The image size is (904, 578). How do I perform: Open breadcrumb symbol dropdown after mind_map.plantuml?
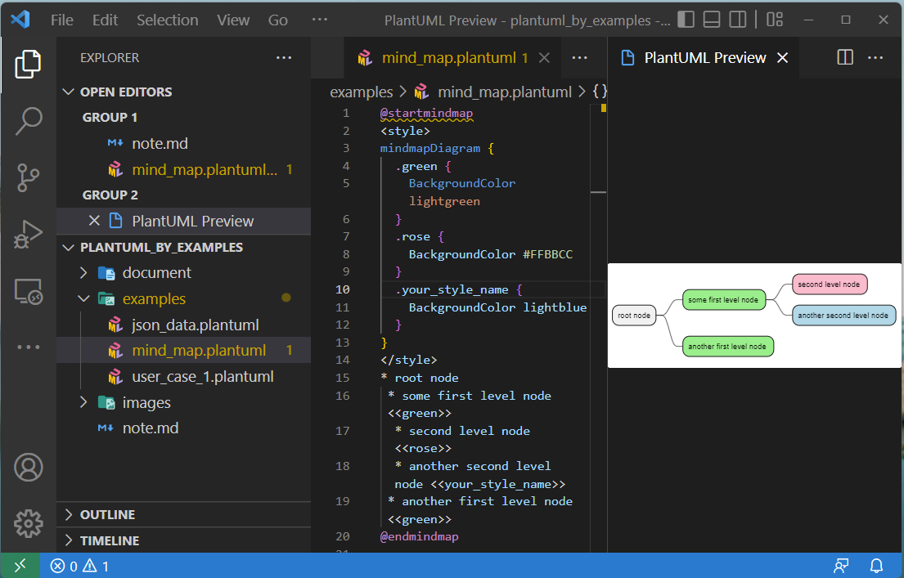pos(600,92)
